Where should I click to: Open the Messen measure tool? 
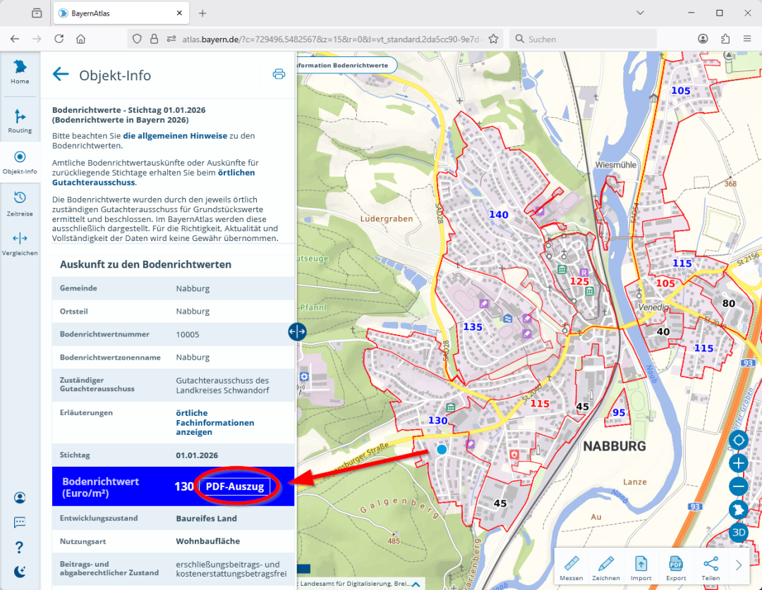point(571,567)
